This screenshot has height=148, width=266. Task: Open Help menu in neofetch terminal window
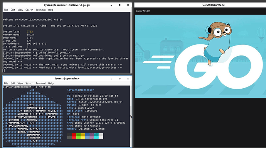(51, 83)
